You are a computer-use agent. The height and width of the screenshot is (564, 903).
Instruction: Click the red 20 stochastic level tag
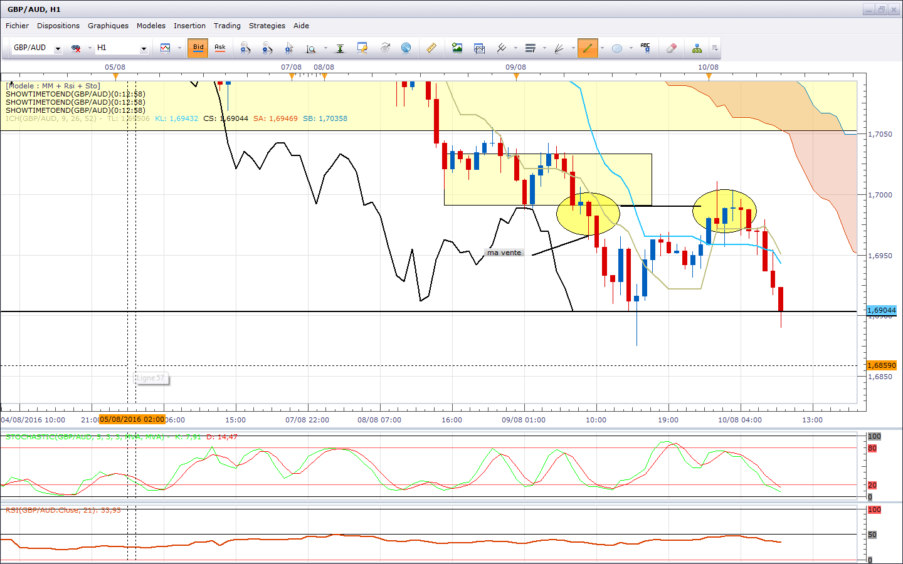(x=872, y=485)
